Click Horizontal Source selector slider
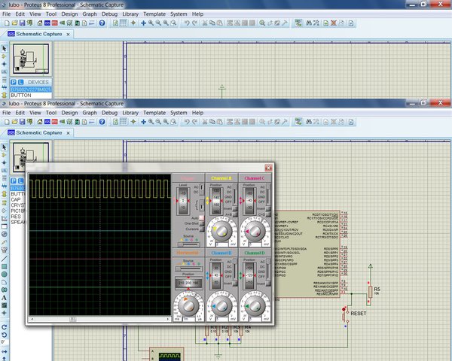 click(188, 268)
